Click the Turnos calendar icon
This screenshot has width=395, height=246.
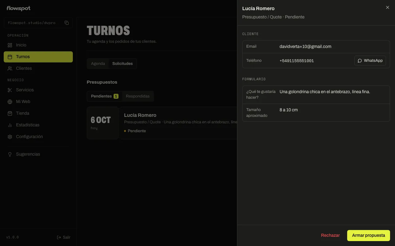(10, 57)
